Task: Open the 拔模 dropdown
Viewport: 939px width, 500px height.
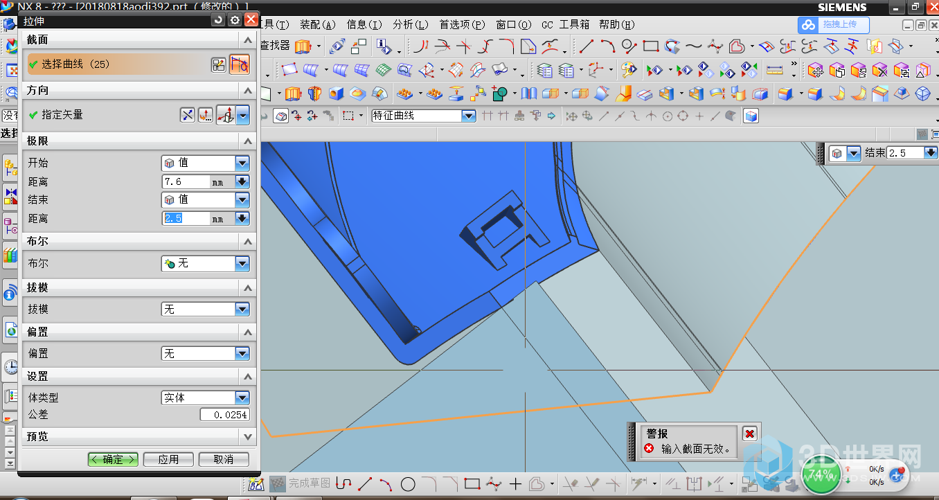Action: (x=205, y=310)
